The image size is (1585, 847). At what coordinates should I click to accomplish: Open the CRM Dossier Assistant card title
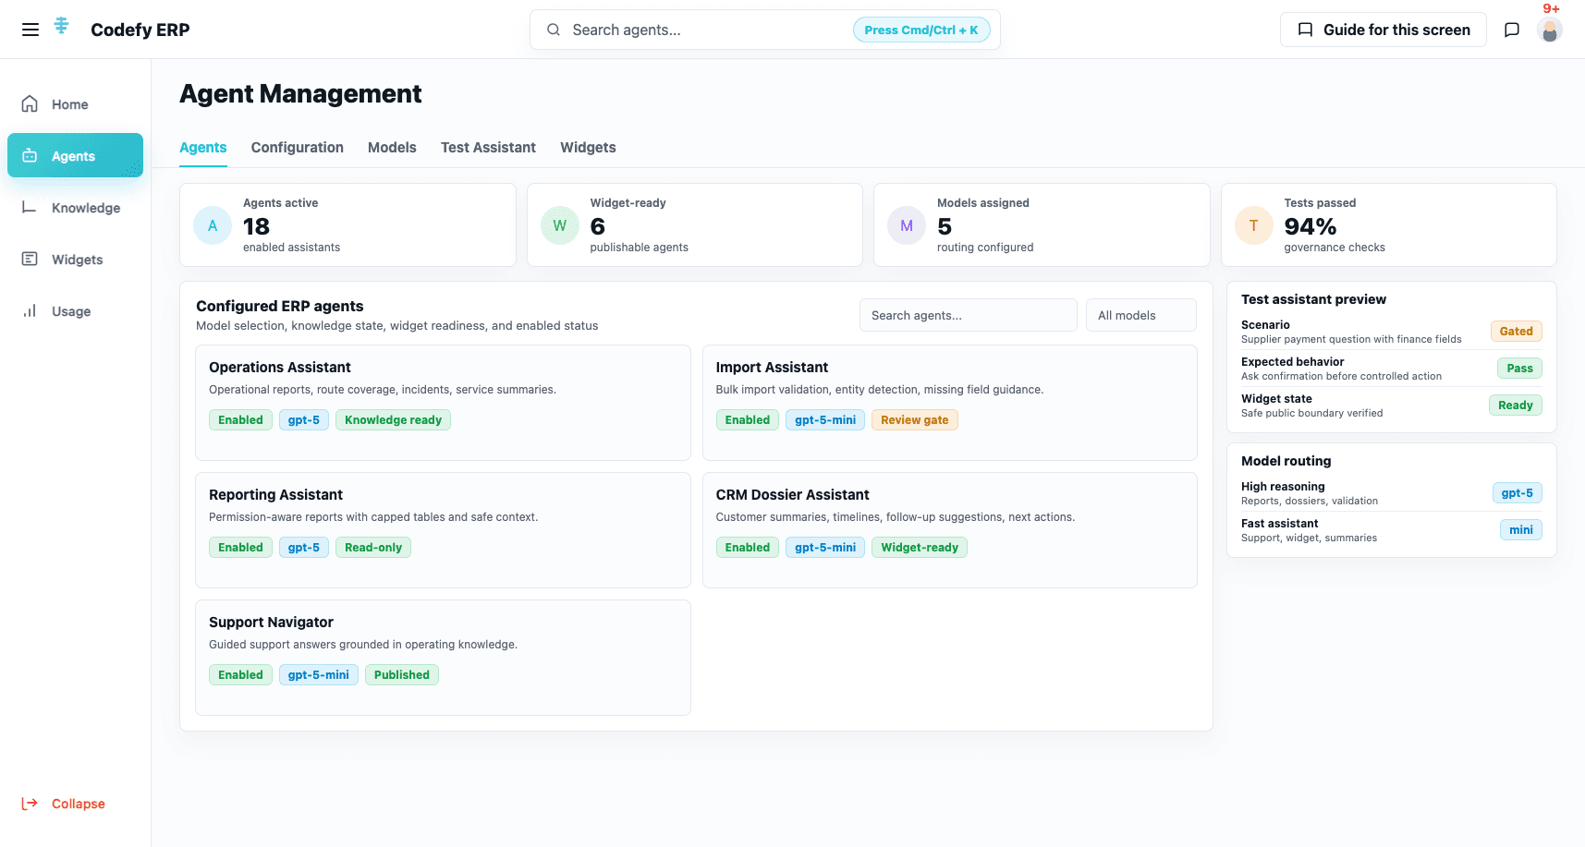(793, 495)
